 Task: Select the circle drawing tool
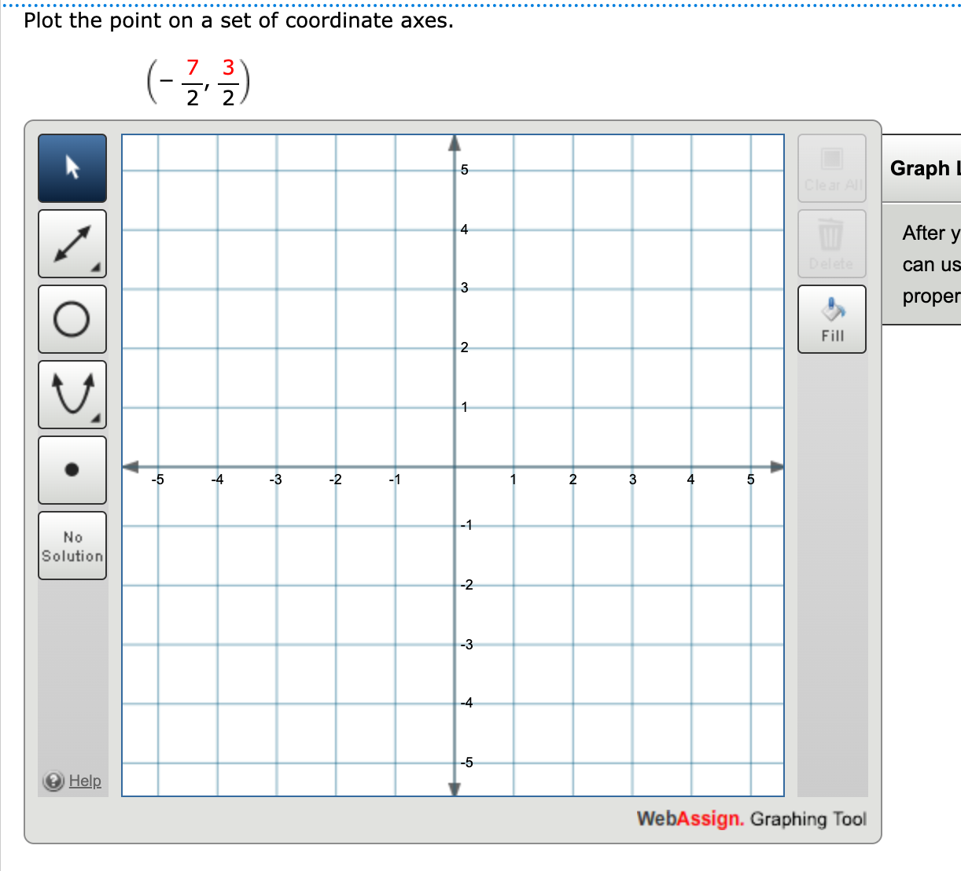(x=72, y=319)
